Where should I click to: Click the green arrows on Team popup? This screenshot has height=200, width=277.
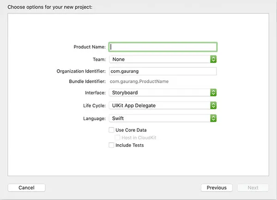pyautogui.click(x=213, y=59)
